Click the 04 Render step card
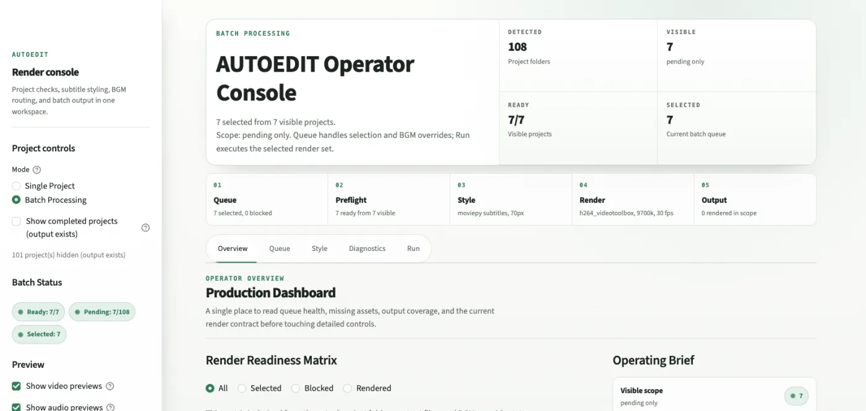866x411 pixels. pyautogui.click(x=633, y=199)
